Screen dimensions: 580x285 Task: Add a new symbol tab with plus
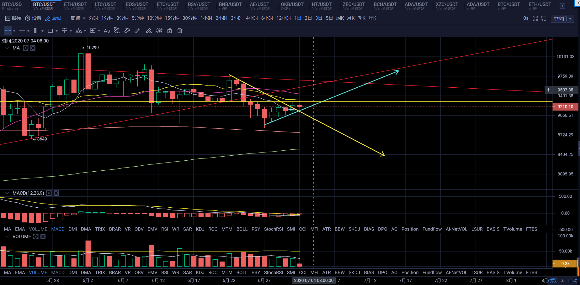pos(562,6)
